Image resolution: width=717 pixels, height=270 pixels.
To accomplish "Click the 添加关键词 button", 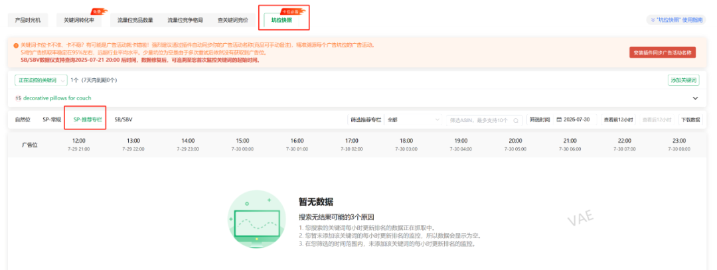I will point(684,80).
